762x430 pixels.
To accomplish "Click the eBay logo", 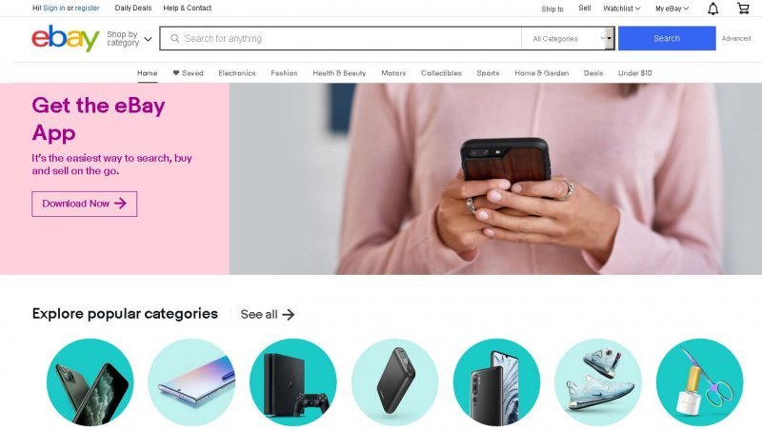I will pos(66,38).
